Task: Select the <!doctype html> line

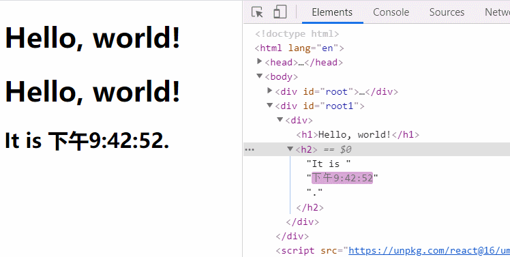Action: click(x=297, y=34)
